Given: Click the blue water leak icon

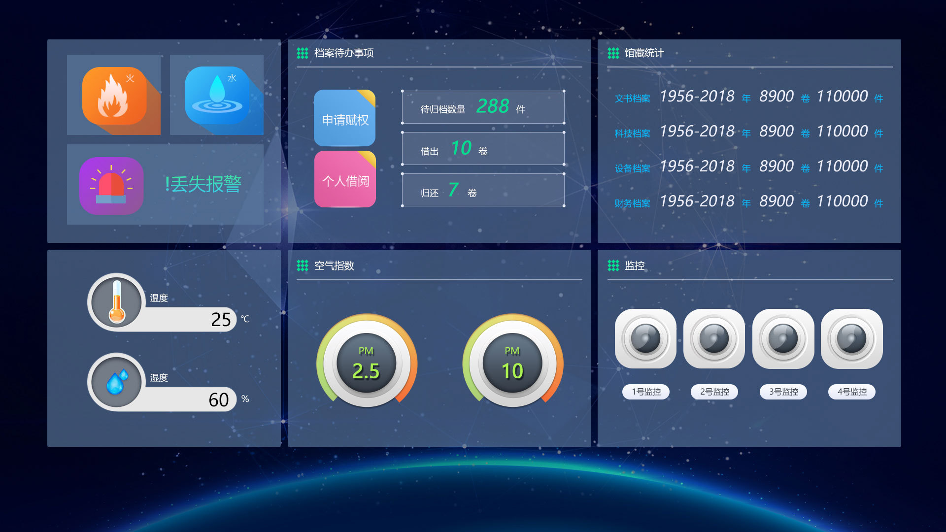Looking at the screenshot, I should [x=217, y=96].
